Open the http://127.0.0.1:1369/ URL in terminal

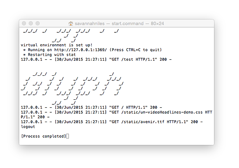pyautogui.click(x=81, y=50)
